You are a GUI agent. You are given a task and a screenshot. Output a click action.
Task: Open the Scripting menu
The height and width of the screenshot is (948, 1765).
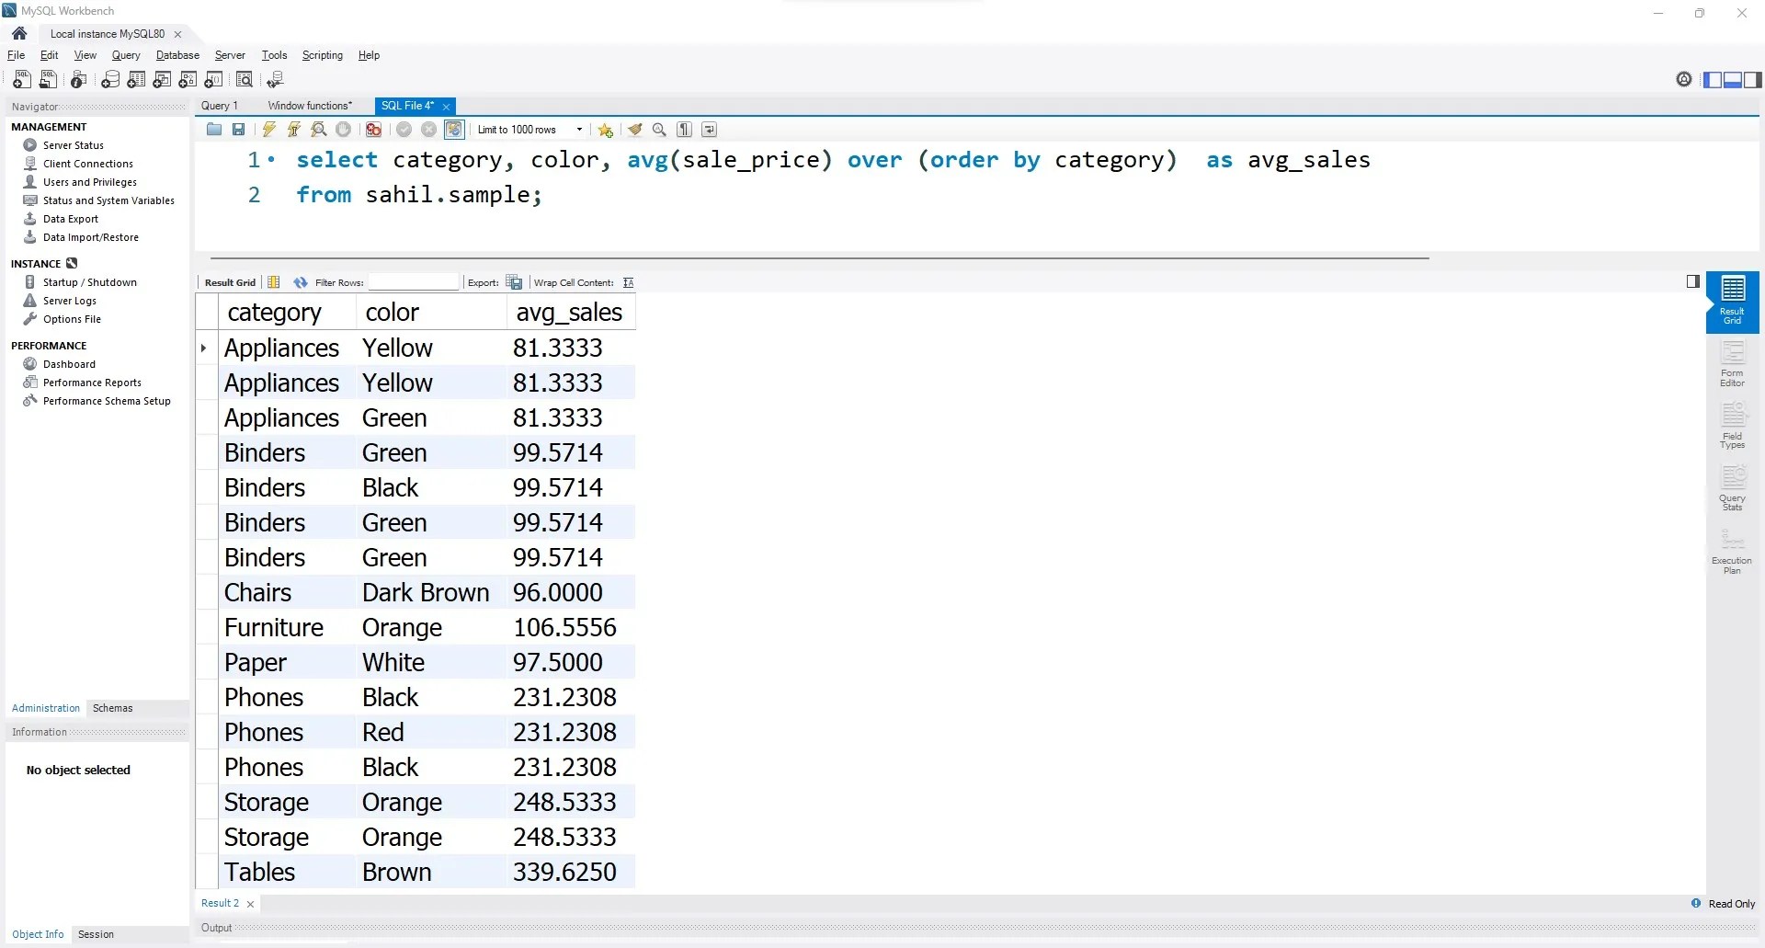322,55
